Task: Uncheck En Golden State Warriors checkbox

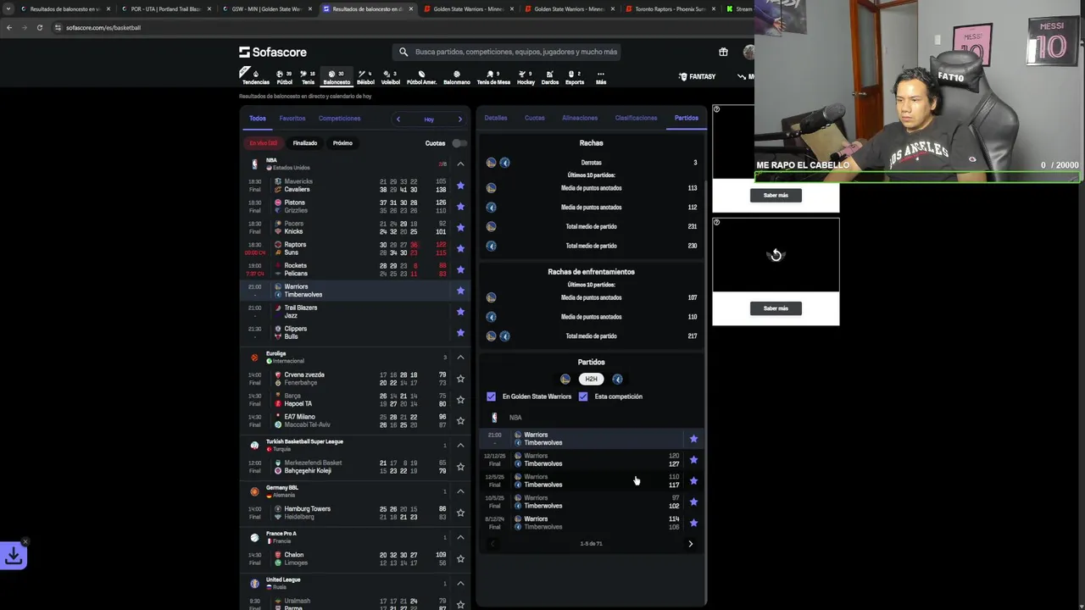Action: [x=491, y=396]
